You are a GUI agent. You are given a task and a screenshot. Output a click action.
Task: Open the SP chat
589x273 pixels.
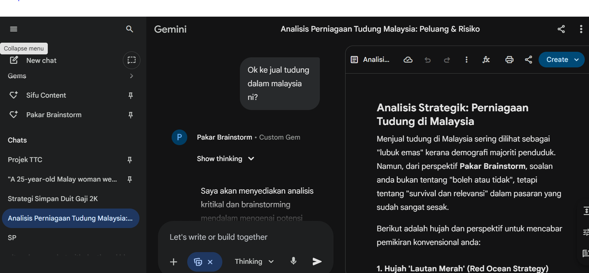pyautogui.click(x=12, y=238)
